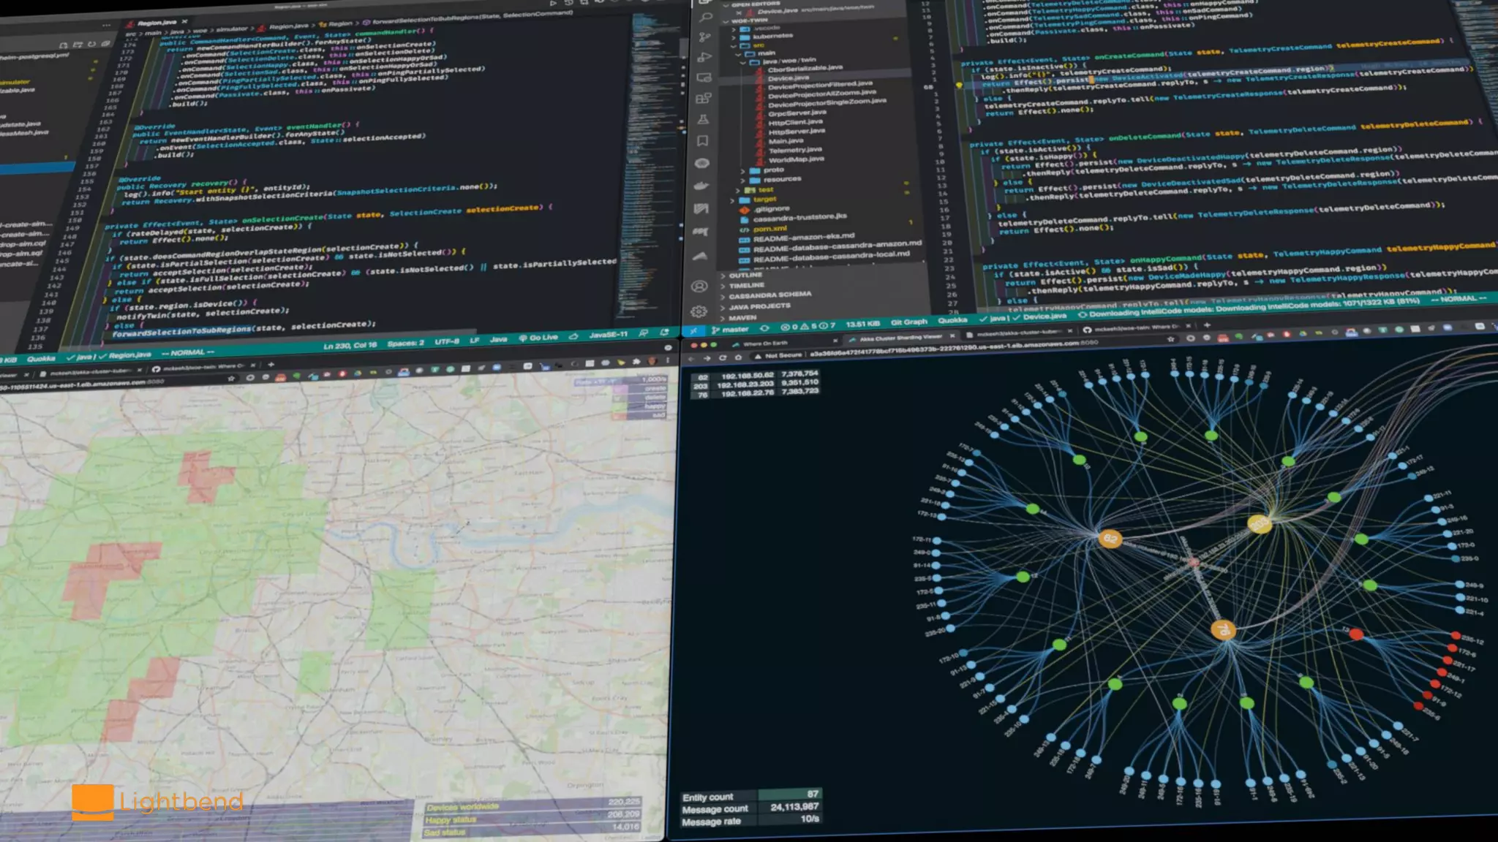Open the Manage gear icon
Image resolution: width=1498 pixels, height=842 pixels.
click(699, 311)
